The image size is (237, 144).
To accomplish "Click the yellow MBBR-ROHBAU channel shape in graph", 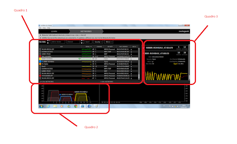I will coord(81,97).
